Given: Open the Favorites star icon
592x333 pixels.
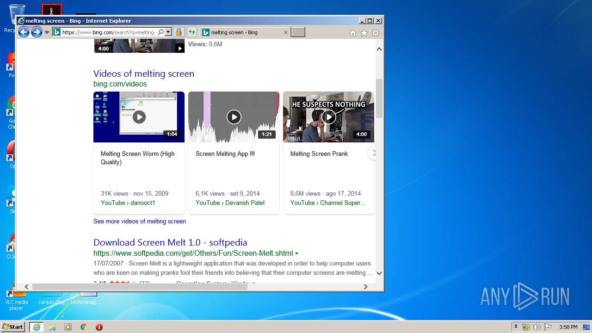Looking at the screenshot, I should click(x=364, y=33).
